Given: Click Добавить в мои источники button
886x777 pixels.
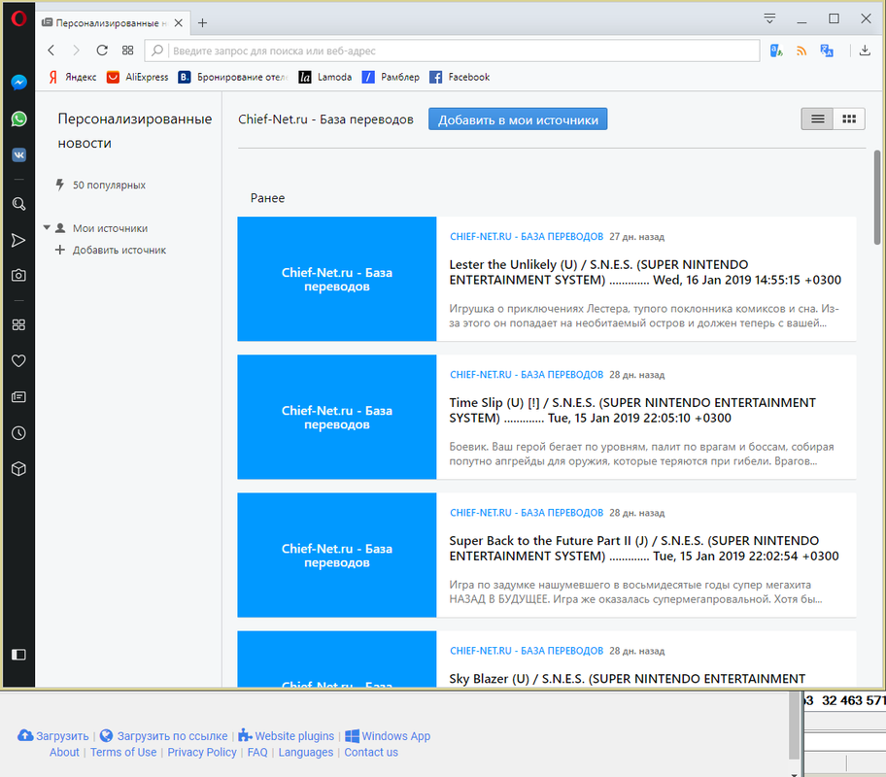Looking at the screenshot, I should coord(518,119).
